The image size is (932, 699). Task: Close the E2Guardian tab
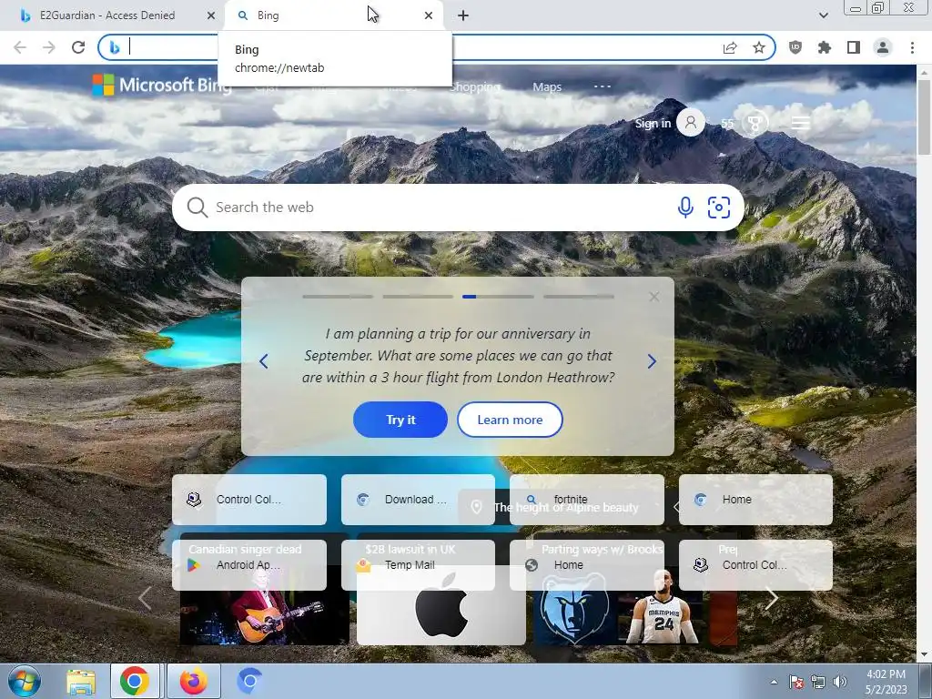click(x=210, y=15)
